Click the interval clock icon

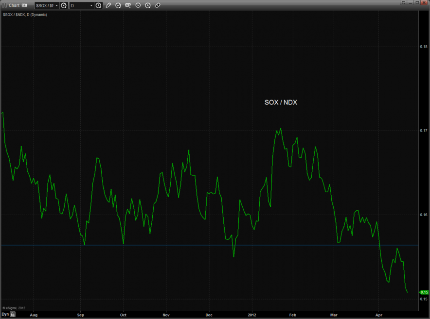(99, 5)
